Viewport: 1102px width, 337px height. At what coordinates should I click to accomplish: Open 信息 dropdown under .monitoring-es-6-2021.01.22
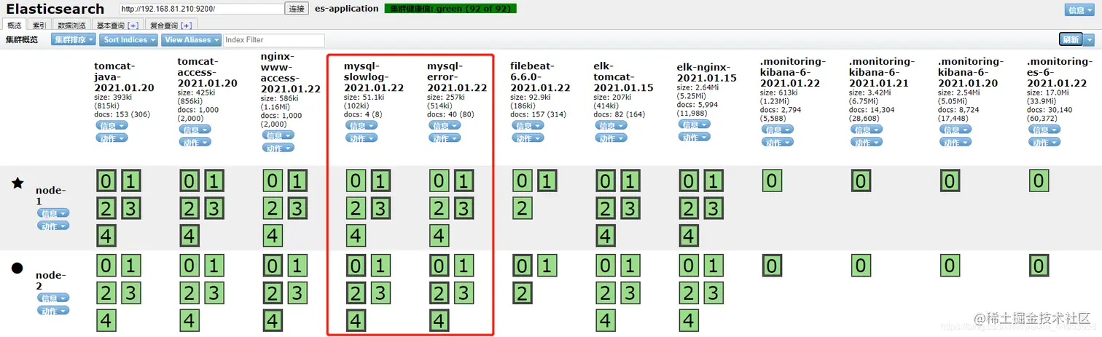(x=1044, y=130)
